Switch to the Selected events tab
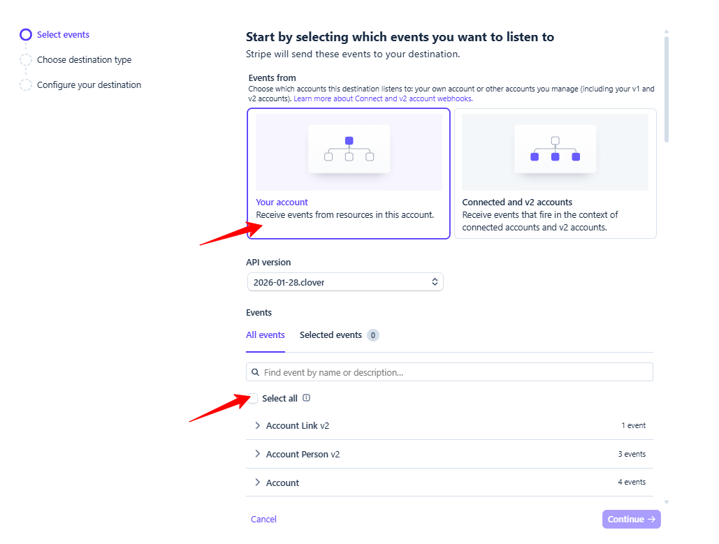The width and height of the screenshot is (719, 544). [x=331, y=335]
